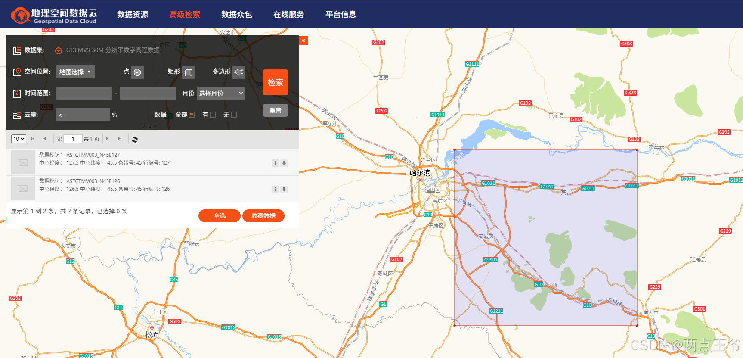This screenshot has height=358, width=743.
Task: Click the end date input field
Action: 148,93
